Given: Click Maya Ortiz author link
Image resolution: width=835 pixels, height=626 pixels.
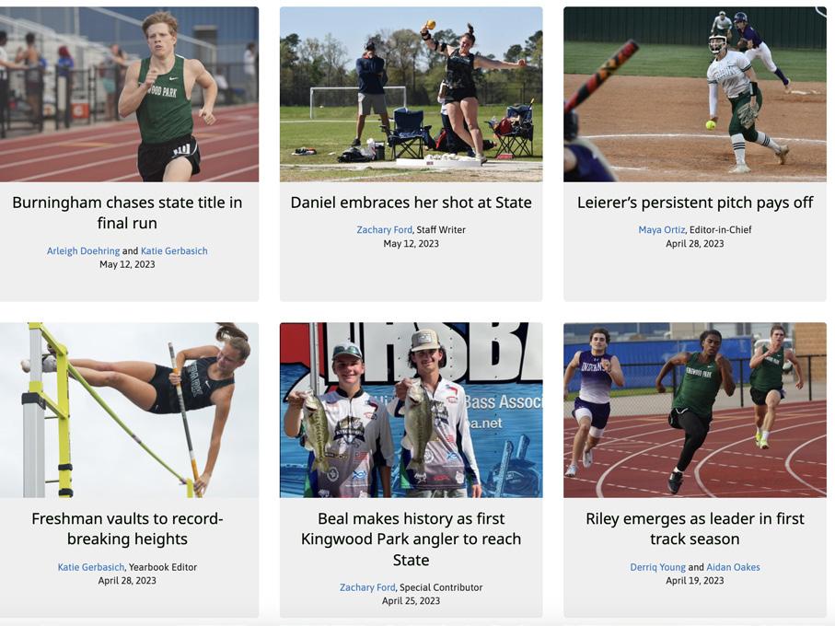Looking at the screenshot, I should [661, 229].
